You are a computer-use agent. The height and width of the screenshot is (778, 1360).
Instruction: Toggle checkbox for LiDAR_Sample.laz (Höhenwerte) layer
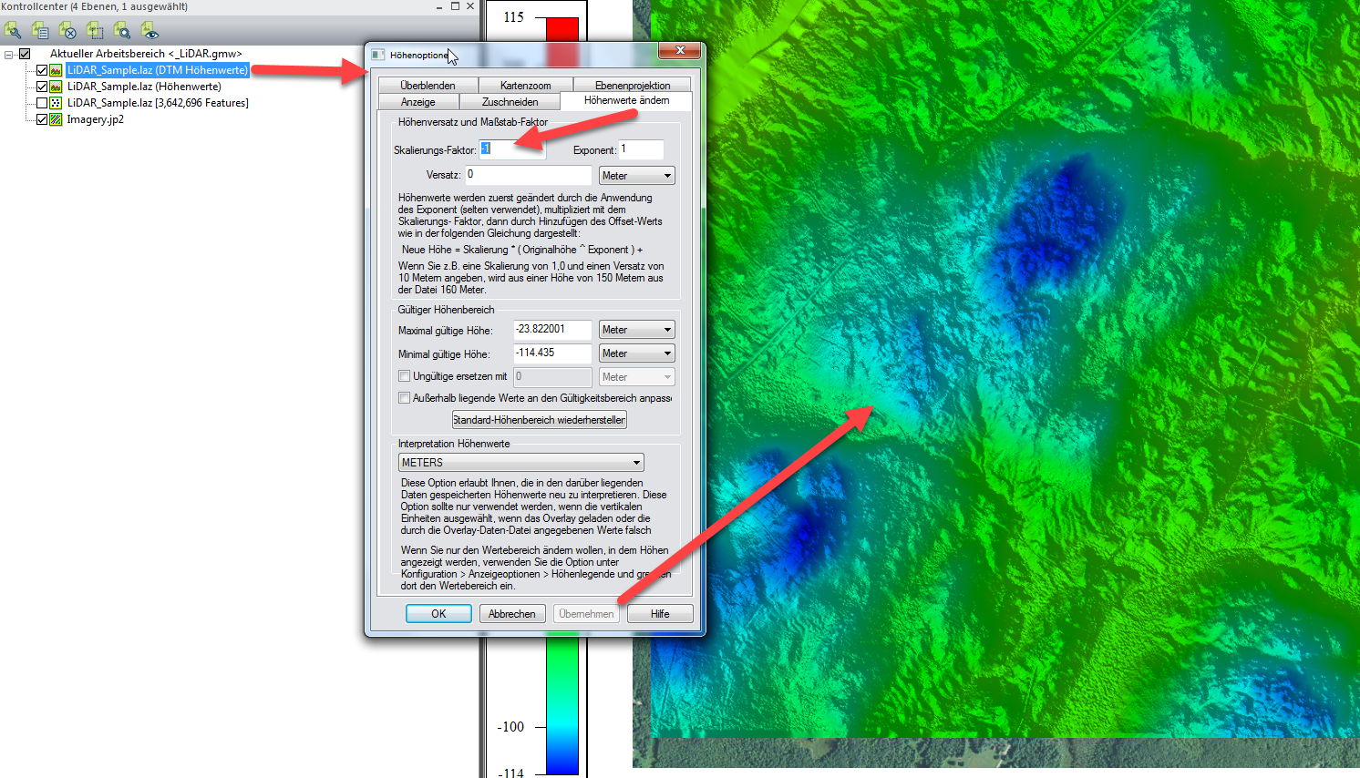click(x=42, y=87)
